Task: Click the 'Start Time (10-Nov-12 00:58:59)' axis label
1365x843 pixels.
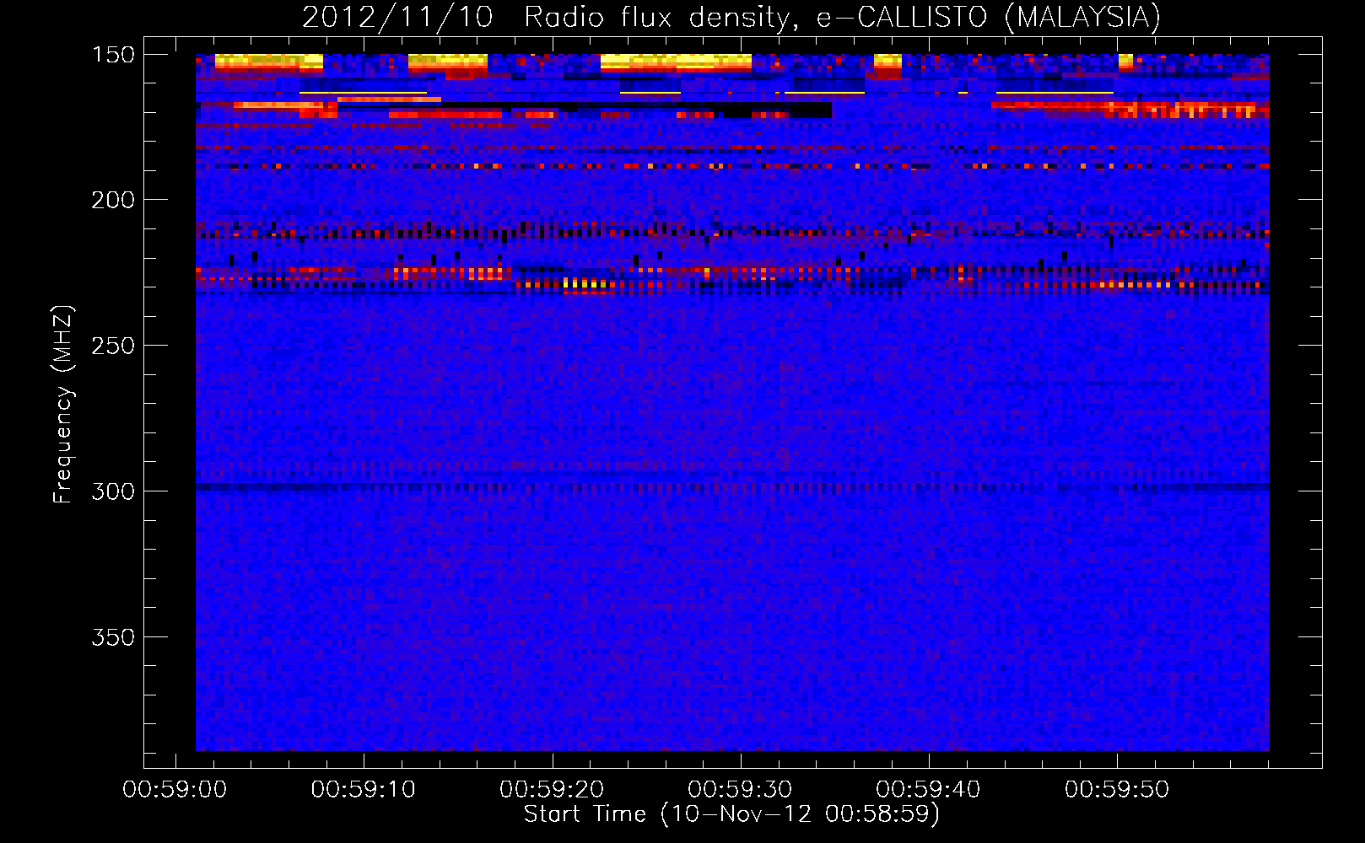Action: pyautogui.click(x=731, y=814)
